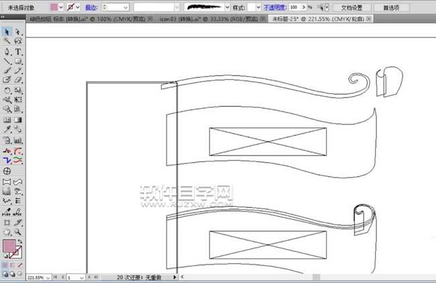Open fill color dropdown in control bar
This screenshot has height=283, width=436.
pyautogui.click(x=61, y=7)
